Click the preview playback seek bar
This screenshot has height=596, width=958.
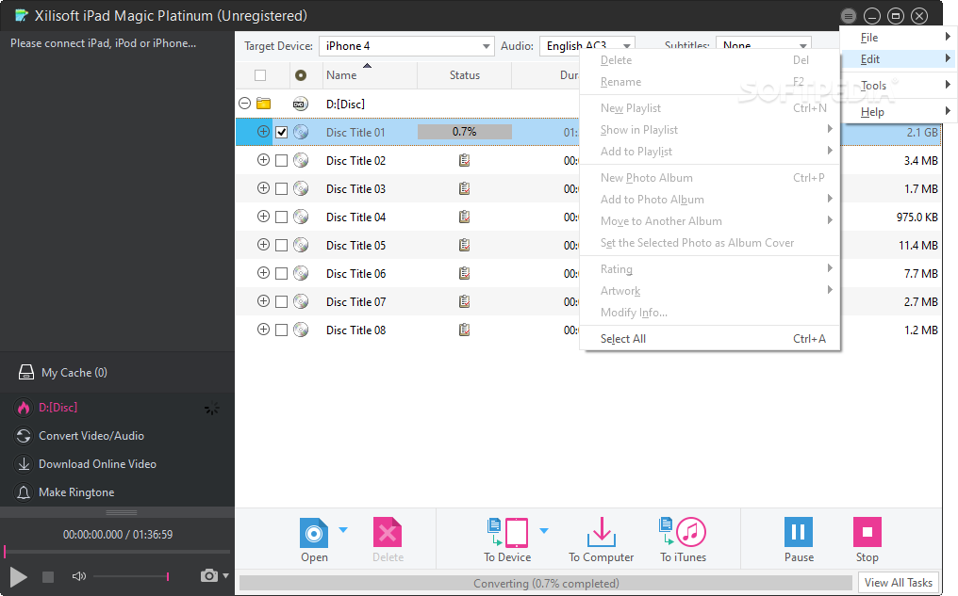point(117,552)
